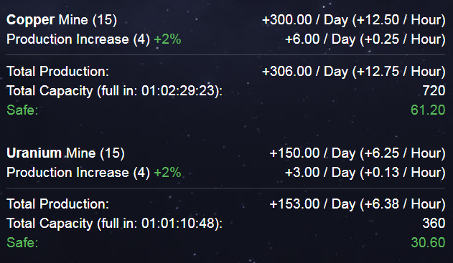
Task: Select copper Production Increase (4) text
Action: click(78, 39)
